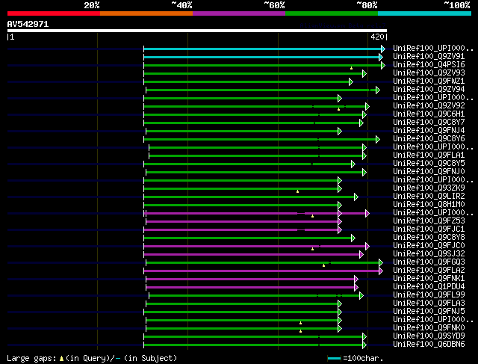Select the AV542971 query name
This screenshot has width=478, height=364.
(28, 24)
